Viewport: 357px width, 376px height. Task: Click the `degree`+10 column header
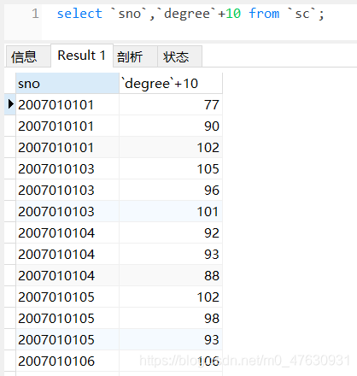(x=171, y=84)
